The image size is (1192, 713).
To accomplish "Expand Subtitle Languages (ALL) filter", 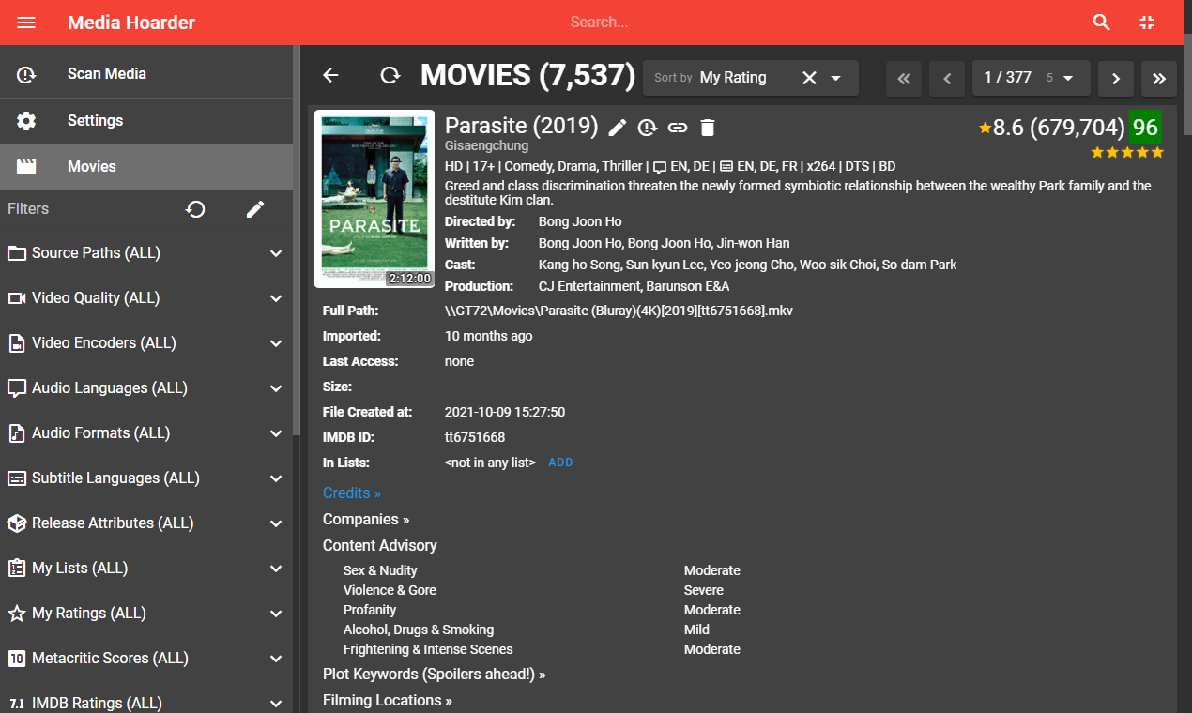I will coord(146,478).
